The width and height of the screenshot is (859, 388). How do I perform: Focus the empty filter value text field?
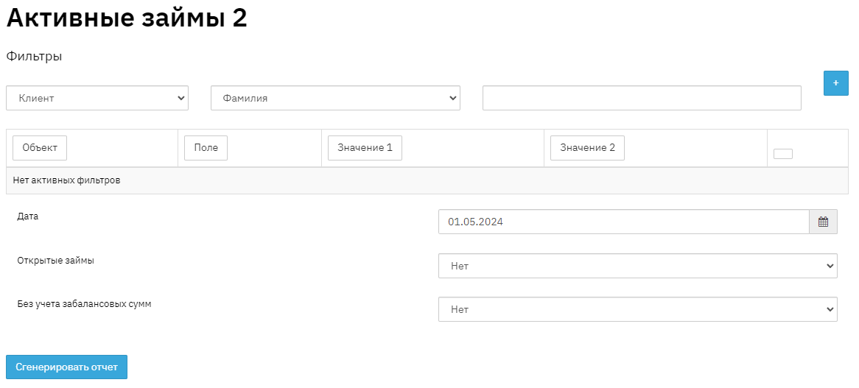(641, 98)
